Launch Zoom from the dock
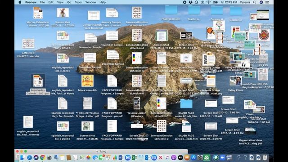This screenshot has width=288, height=162. coord(222,157)
